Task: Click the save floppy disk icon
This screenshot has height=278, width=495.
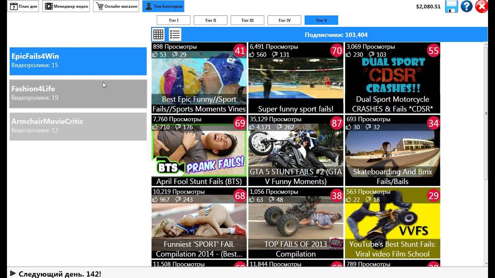Action: [451, 6]
